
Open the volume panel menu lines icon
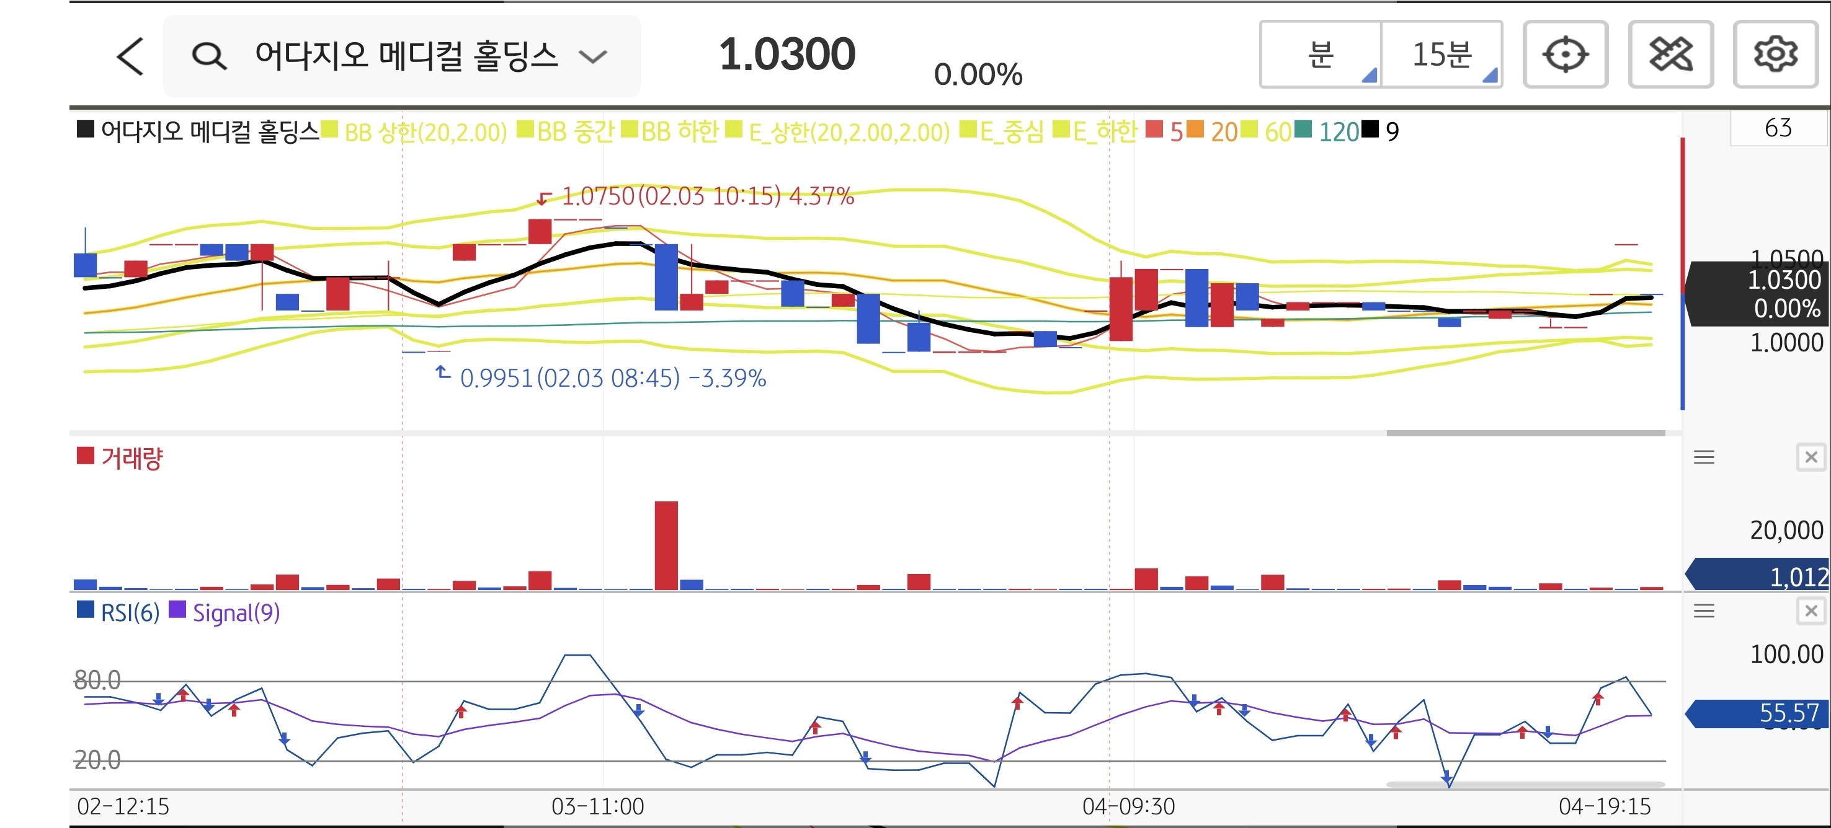tap(1703, 457)
